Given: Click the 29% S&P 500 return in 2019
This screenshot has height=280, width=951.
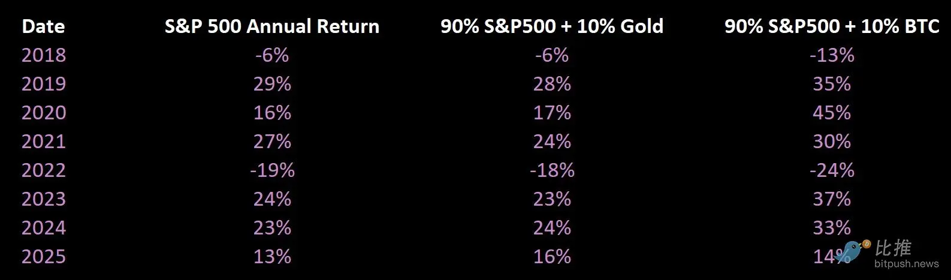Looking at the screenshot, I should (x=272, y=84).
